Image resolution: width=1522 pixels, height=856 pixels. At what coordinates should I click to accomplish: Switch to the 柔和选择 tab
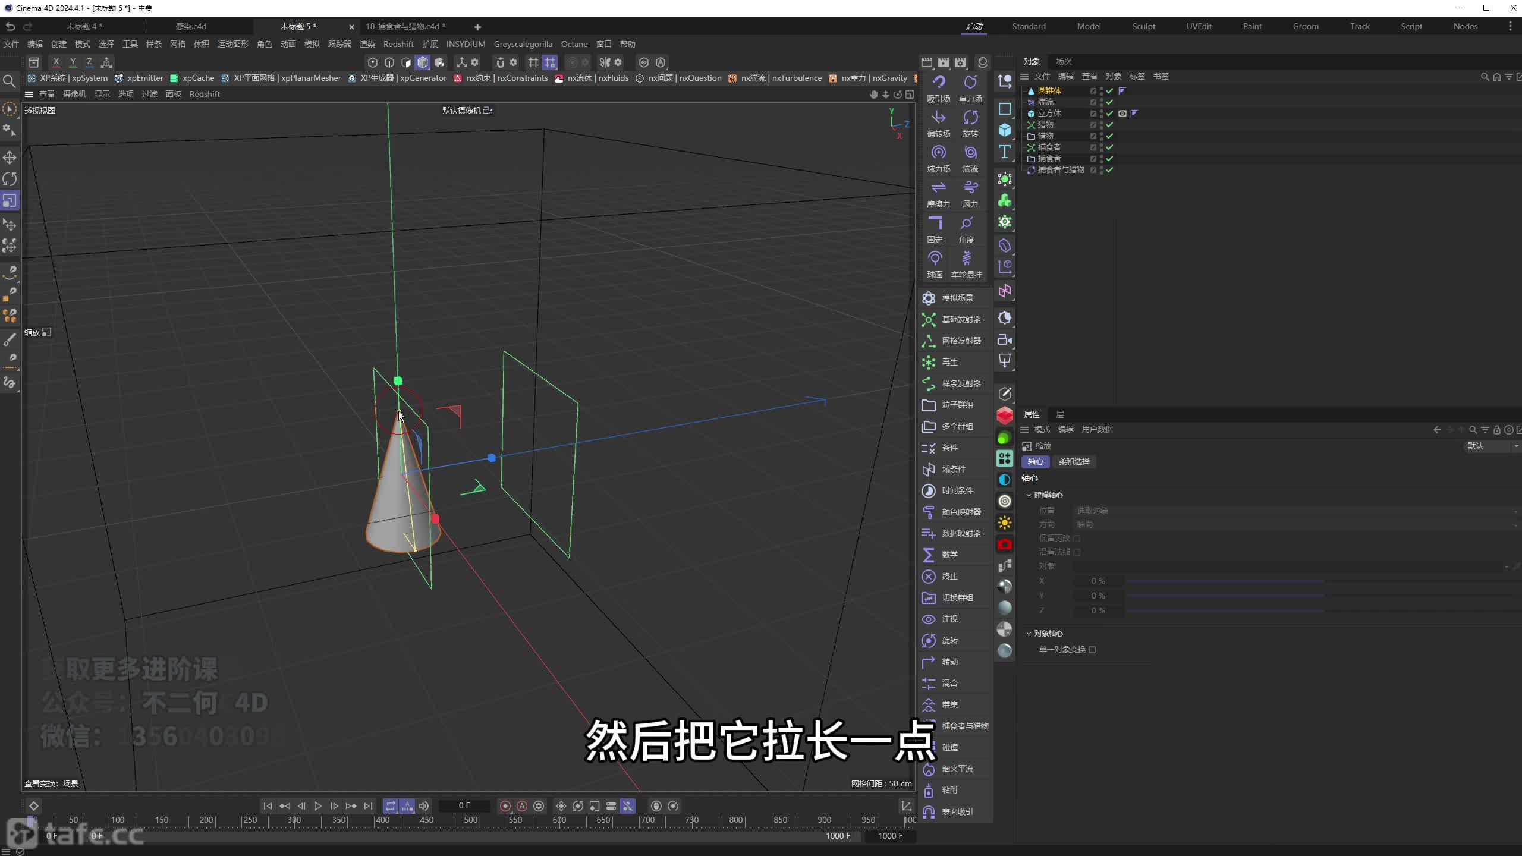(1074, 461)
